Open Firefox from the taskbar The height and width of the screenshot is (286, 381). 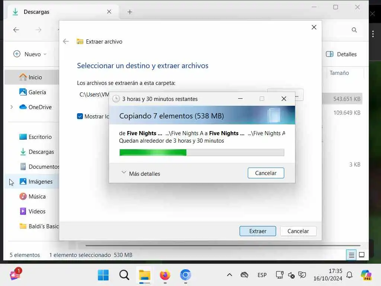(x=165, y=275)
